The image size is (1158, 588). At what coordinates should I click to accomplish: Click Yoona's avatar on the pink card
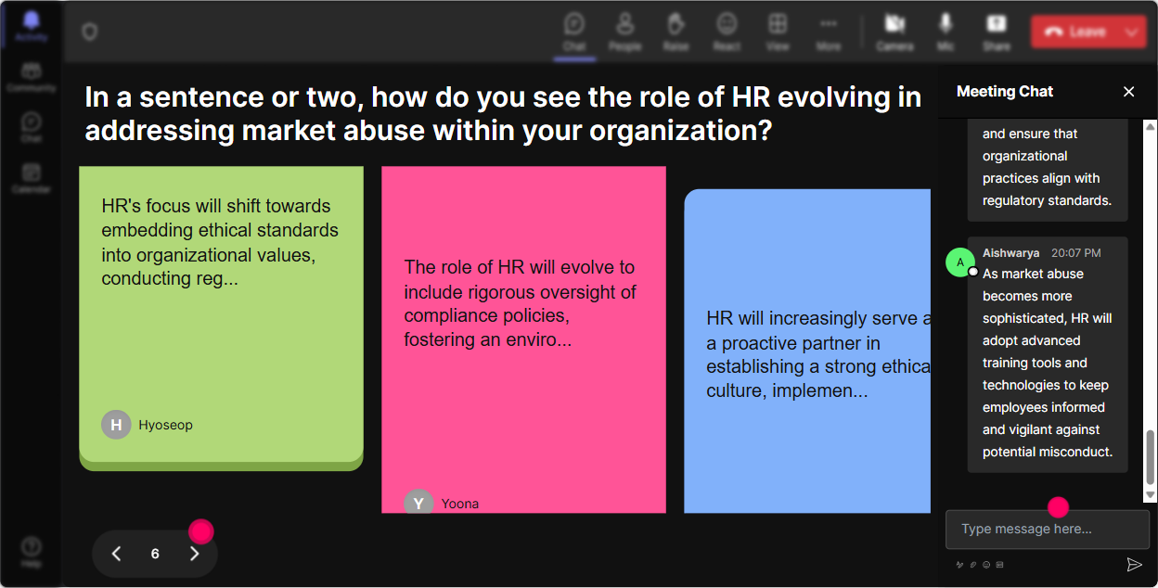[x=418, y=503]
